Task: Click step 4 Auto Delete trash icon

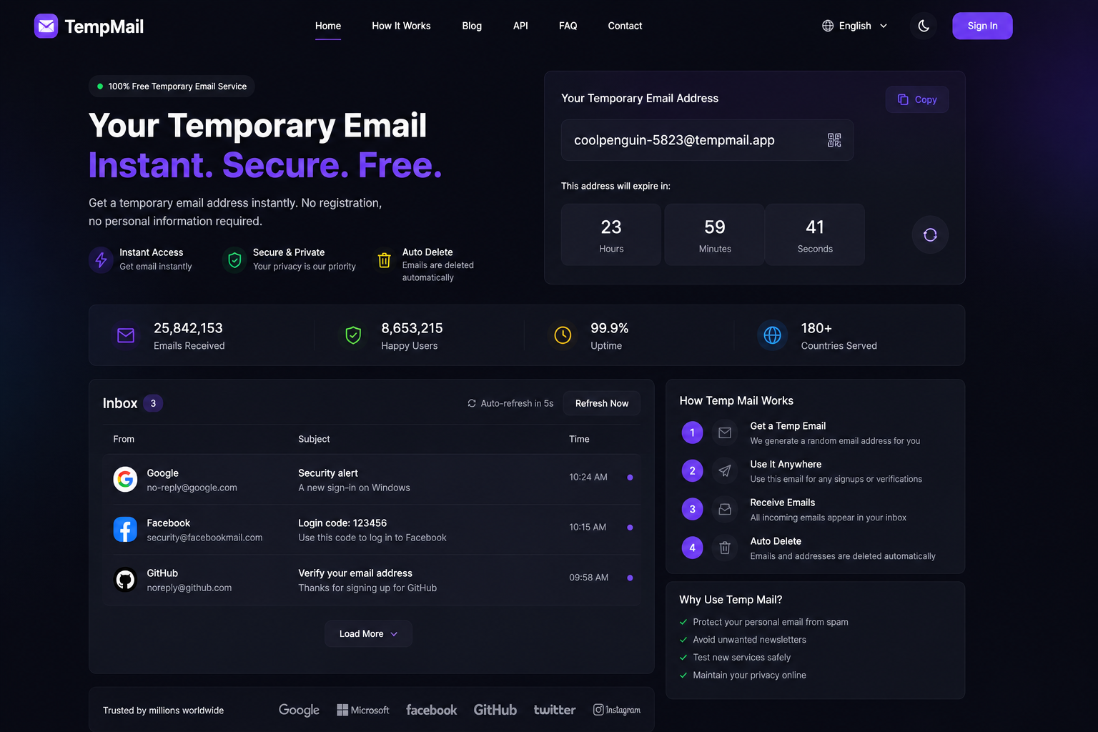Action: 725,548
